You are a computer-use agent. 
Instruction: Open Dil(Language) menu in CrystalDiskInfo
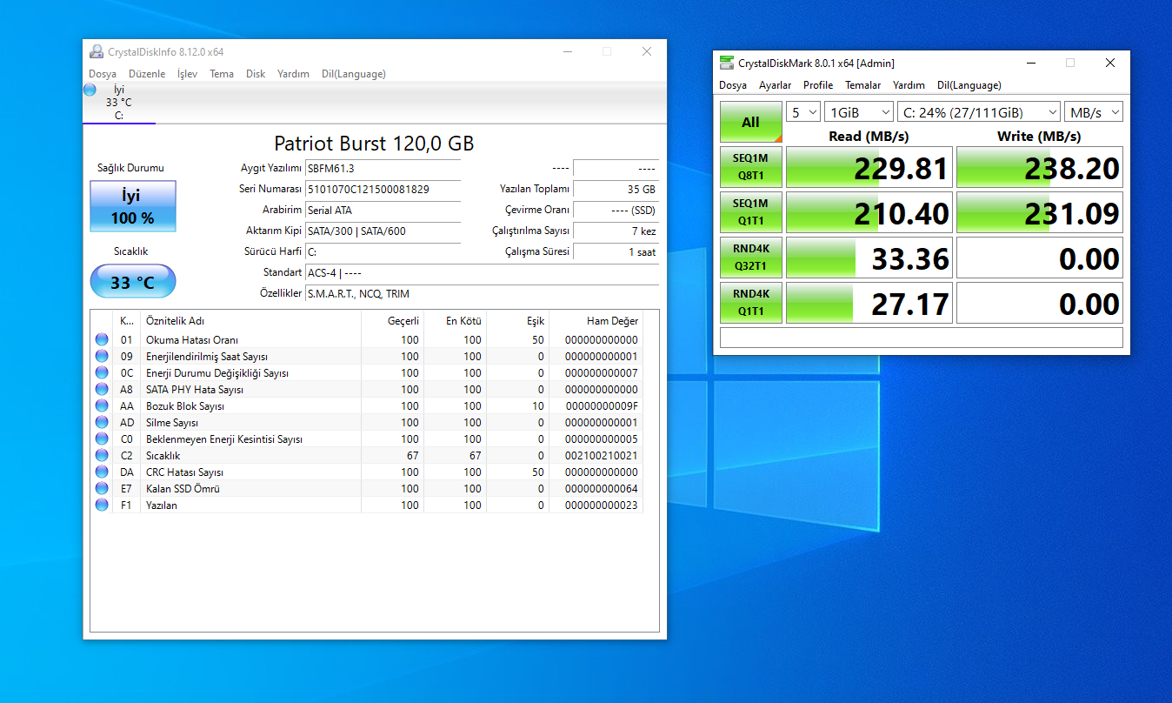(x=354, y=74)
